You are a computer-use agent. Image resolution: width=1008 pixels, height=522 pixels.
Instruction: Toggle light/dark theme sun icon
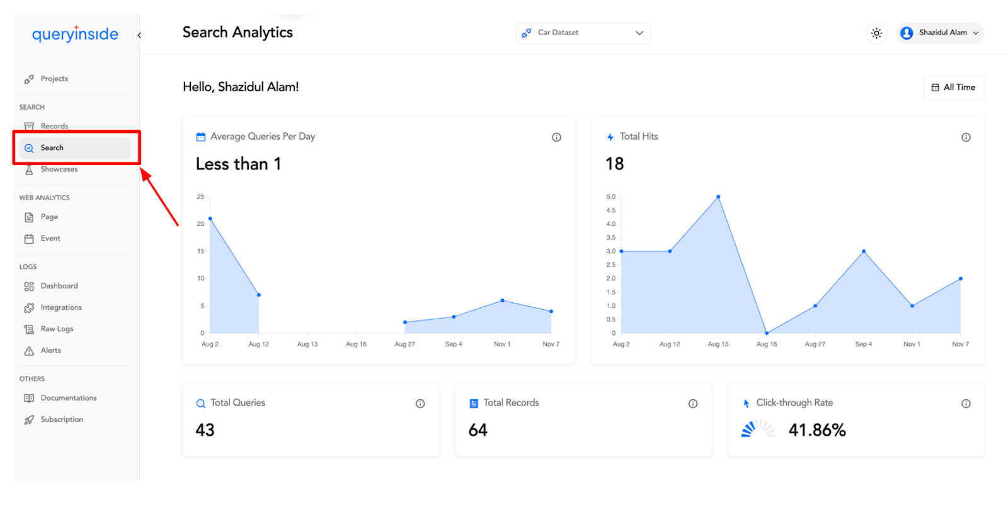coord(876,33)
